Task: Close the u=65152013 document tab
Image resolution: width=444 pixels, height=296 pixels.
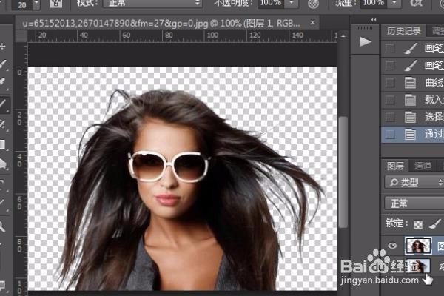Action: (312, 22)
